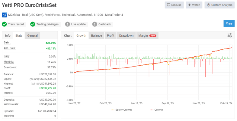The width and height of the screenshot is (237, 121).
Task: Open the M2zloba profile link
Action: (14, 15)
